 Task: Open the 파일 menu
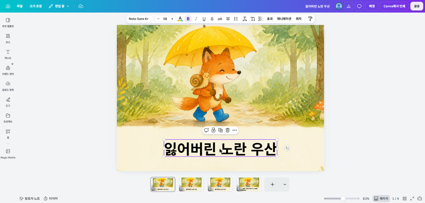(x=20, y=6)
